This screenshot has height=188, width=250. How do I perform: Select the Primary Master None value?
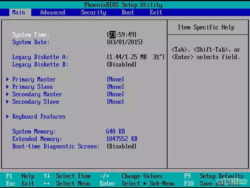(115, 80)
